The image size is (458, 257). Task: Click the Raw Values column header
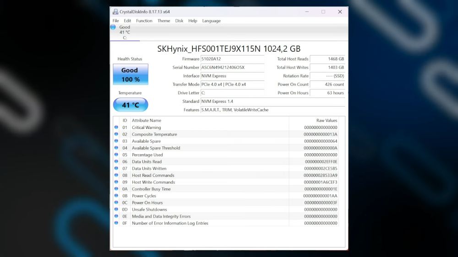click(327, 121)
